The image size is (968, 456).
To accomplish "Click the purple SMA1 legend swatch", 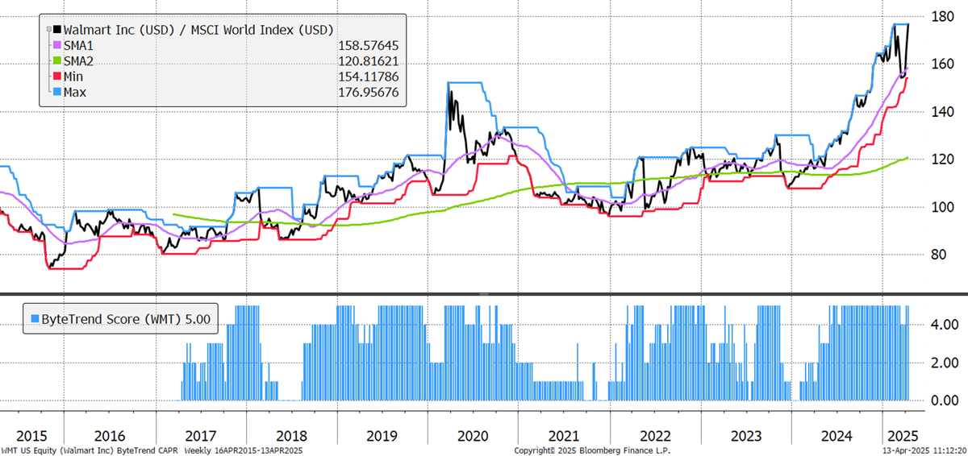I will tap(56, 47).
